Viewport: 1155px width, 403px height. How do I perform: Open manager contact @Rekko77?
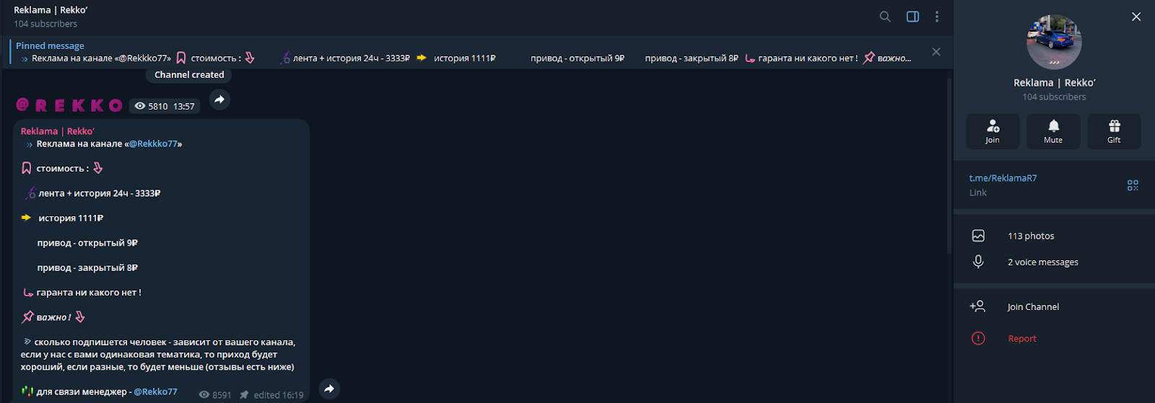155,391
